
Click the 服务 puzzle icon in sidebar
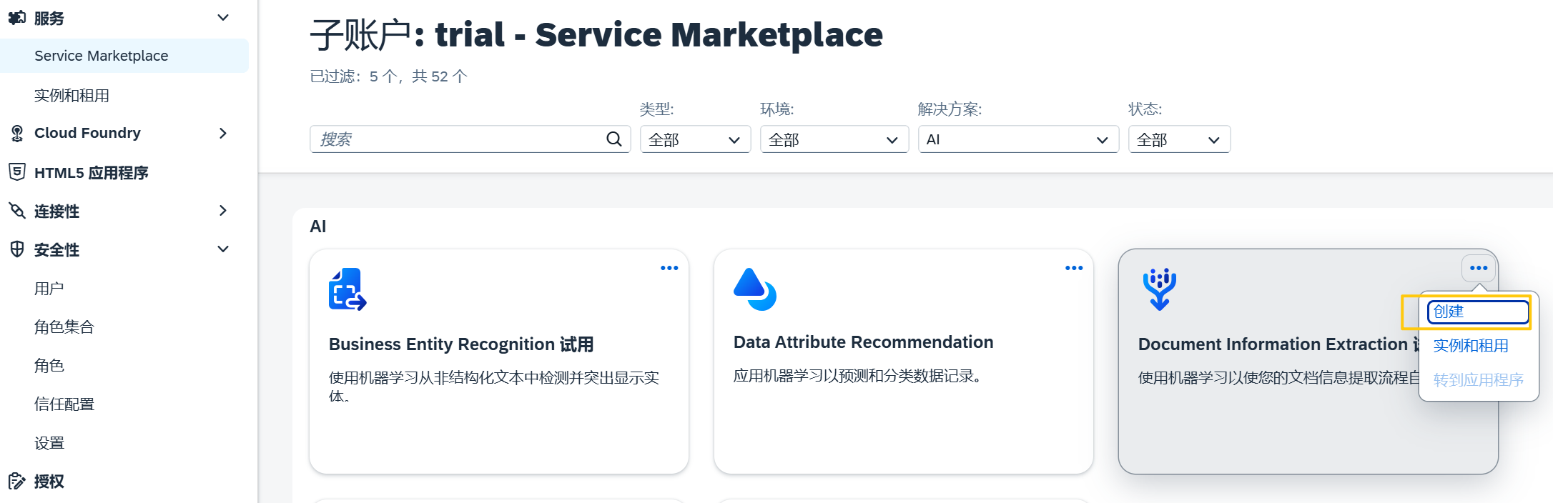point(17,18)
